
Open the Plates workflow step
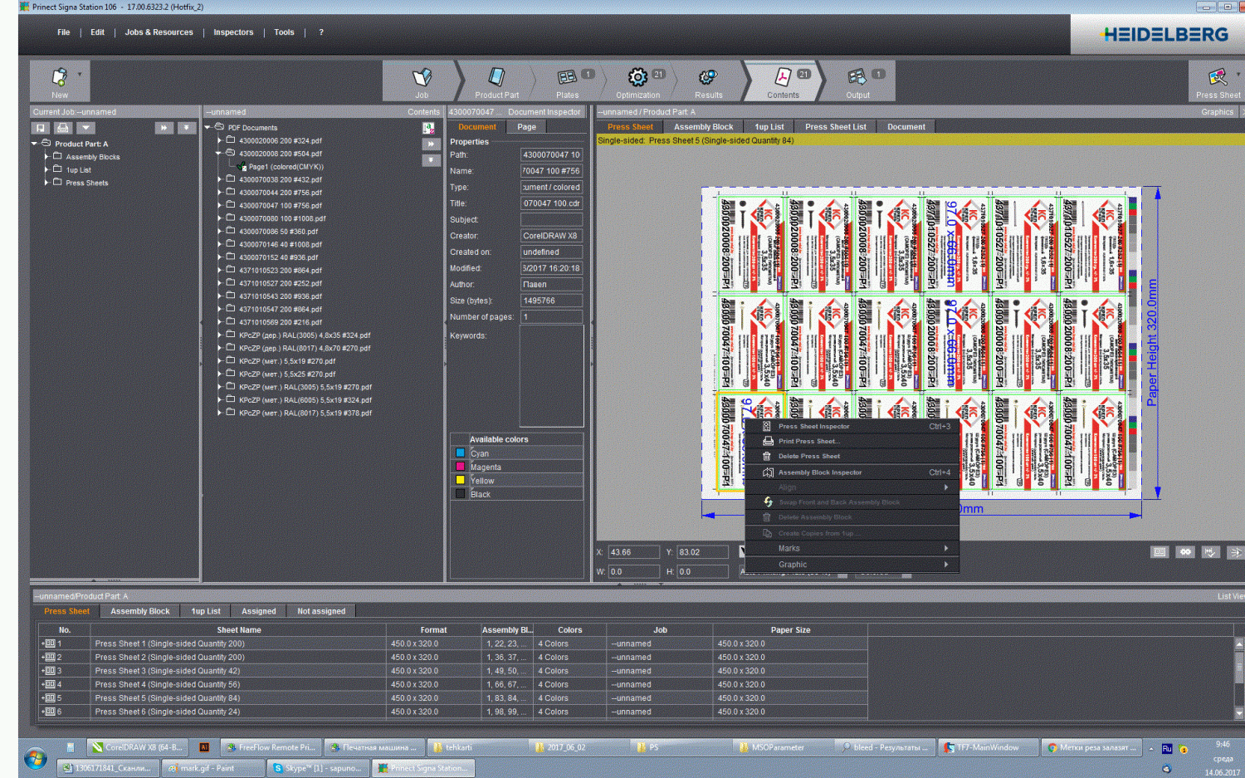click(568, 81)
